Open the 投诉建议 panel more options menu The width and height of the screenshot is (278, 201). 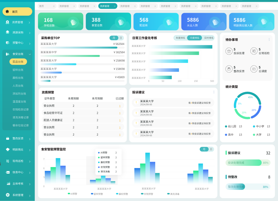coord(214,92)
